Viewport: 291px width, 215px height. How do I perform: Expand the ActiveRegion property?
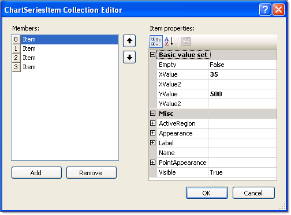pos(152,123)
